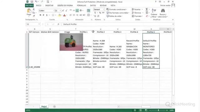
Task: Open the ARCHIVO tab
Action: [x=29, y=6]
